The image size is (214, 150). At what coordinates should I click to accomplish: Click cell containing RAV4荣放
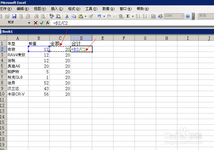click(18, 55)
